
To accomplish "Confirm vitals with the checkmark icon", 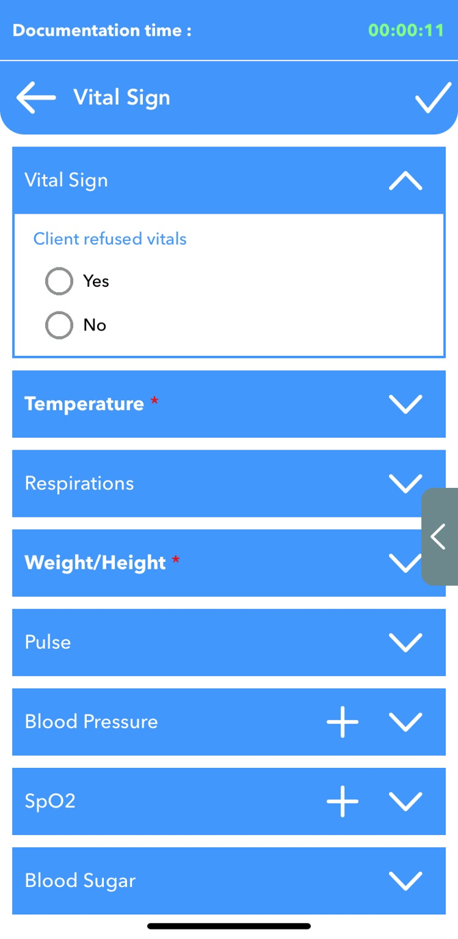I will (433, 98).
